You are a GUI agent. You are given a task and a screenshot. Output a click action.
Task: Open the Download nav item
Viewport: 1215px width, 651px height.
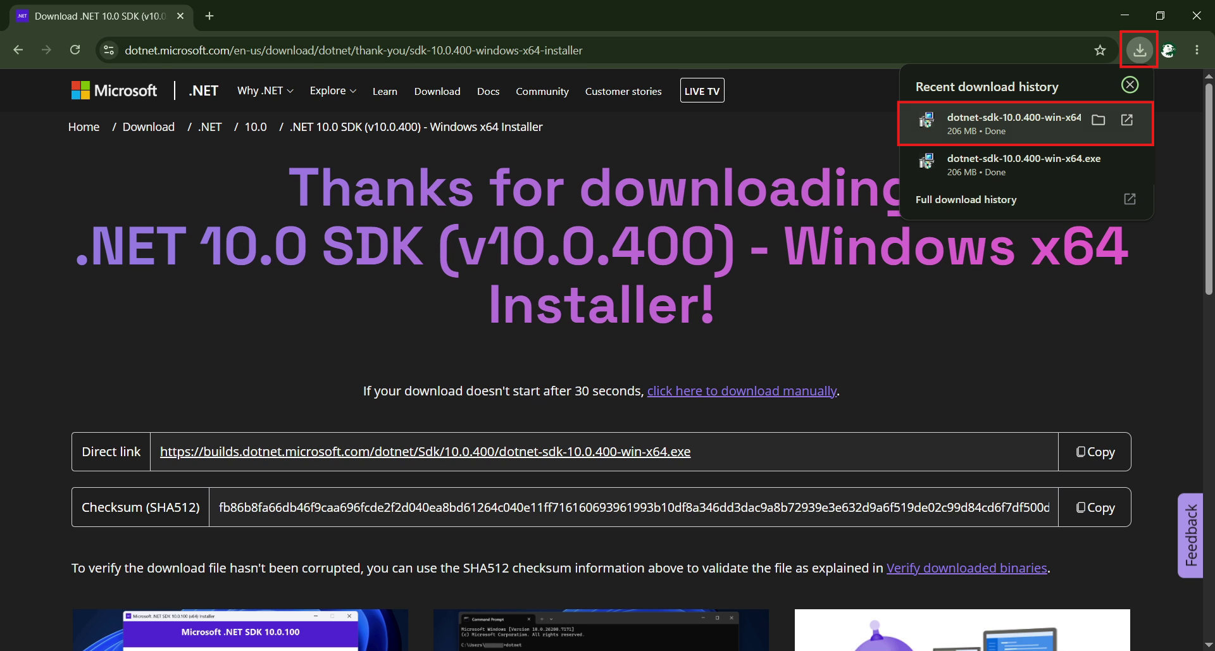(x=437, y=91)
